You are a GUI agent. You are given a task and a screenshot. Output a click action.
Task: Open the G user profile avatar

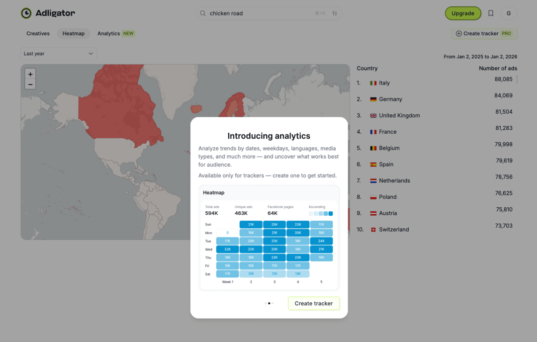(509, 13)
